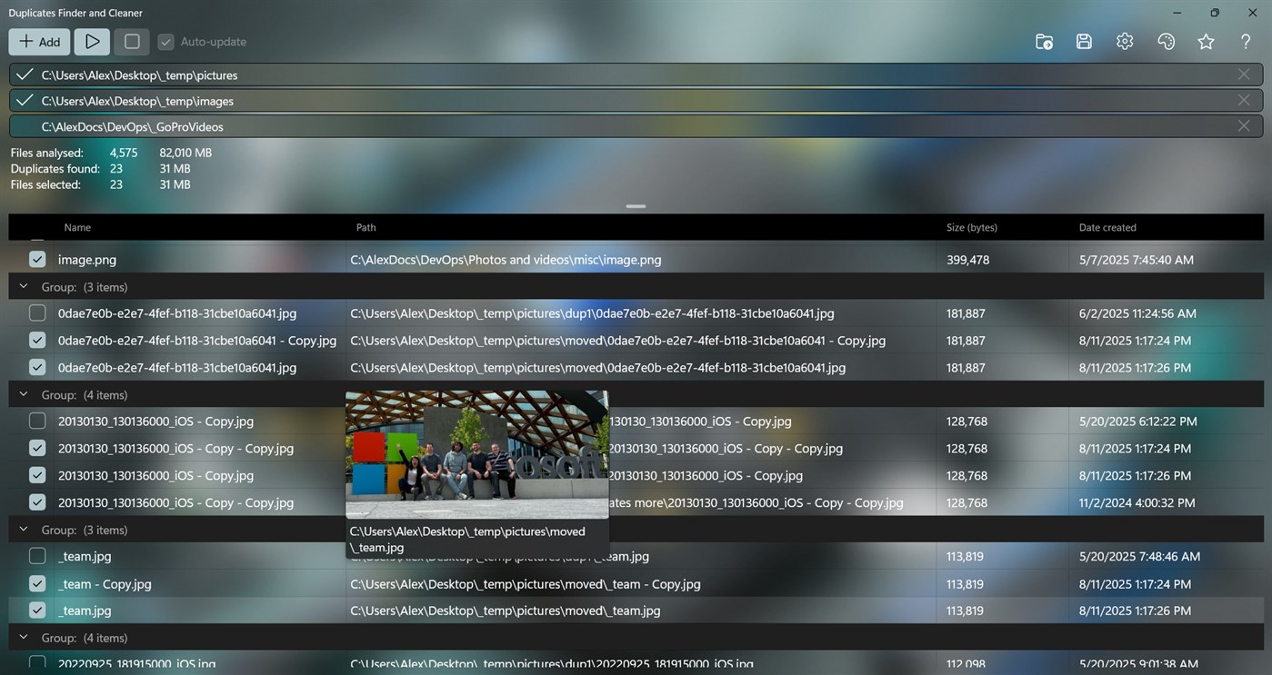Start the duplicate scan with the play icon

(91, 41)
